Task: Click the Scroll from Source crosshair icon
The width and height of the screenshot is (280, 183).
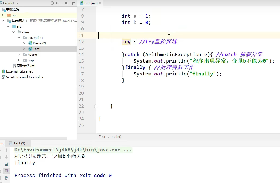Action: [x=52, y=3]
